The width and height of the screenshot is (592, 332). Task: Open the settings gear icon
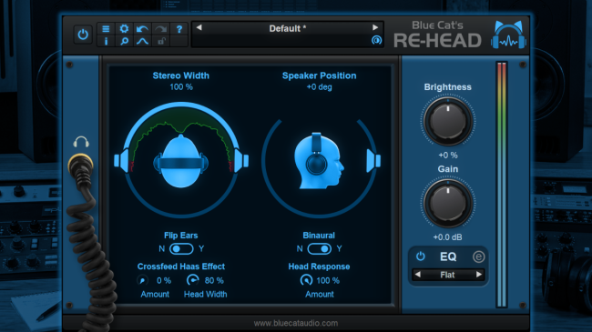coord(124,29)
